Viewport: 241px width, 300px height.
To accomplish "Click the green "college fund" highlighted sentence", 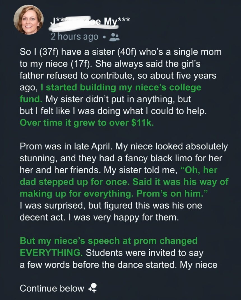I will (121, 87).
